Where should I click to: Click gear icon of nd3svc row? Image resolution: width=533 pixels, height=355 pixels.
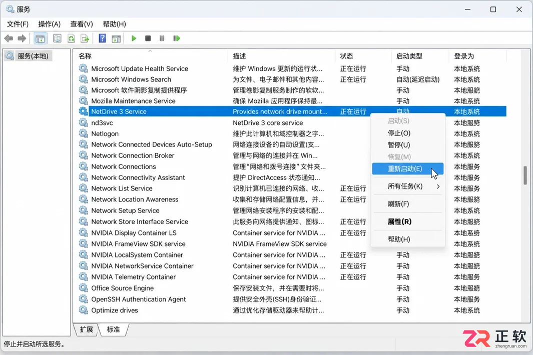pos(83,122)
